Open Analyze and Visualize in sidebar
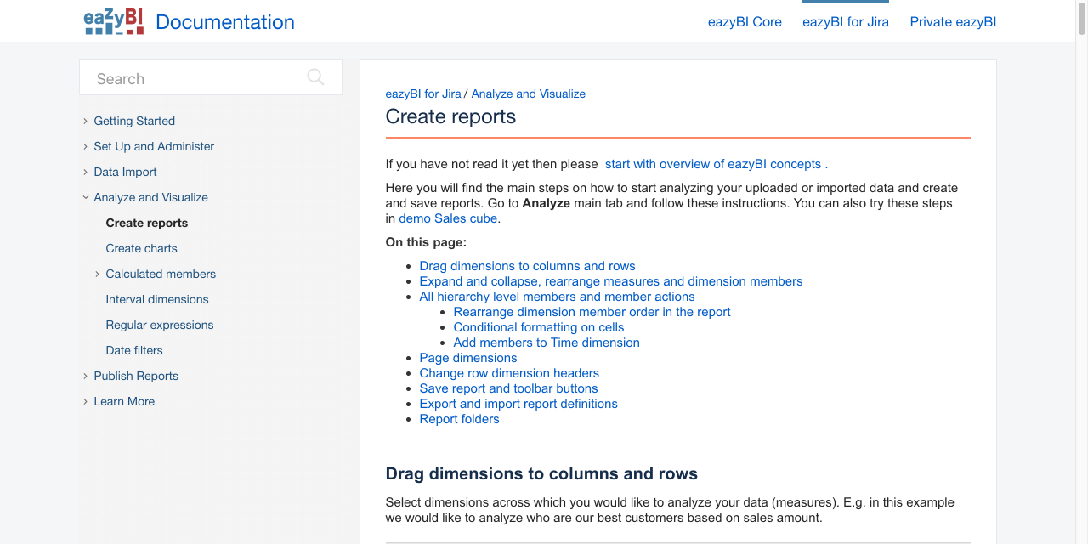This screenshot has width=1088, height=544. tap(150, 197)
